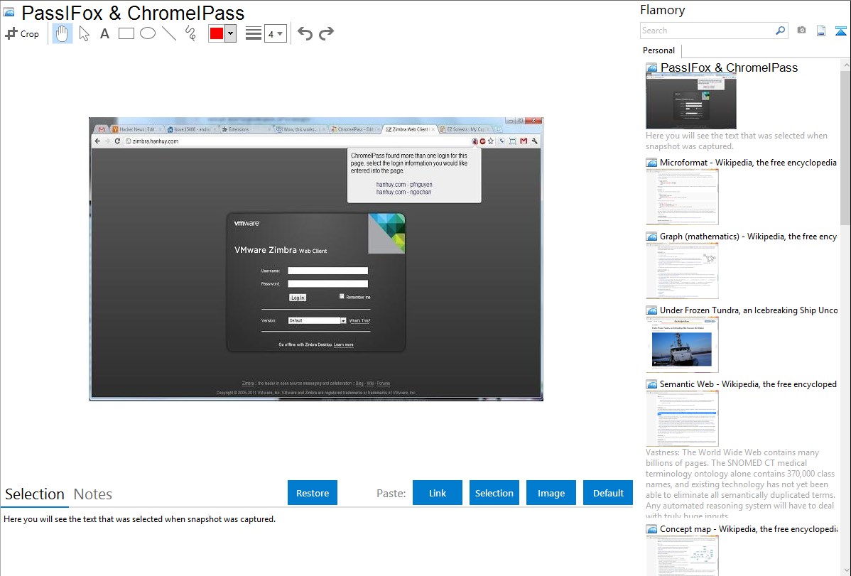Choose the arrow pointer tool
Viewport: 851px width, 576px height.
(84, 33)
